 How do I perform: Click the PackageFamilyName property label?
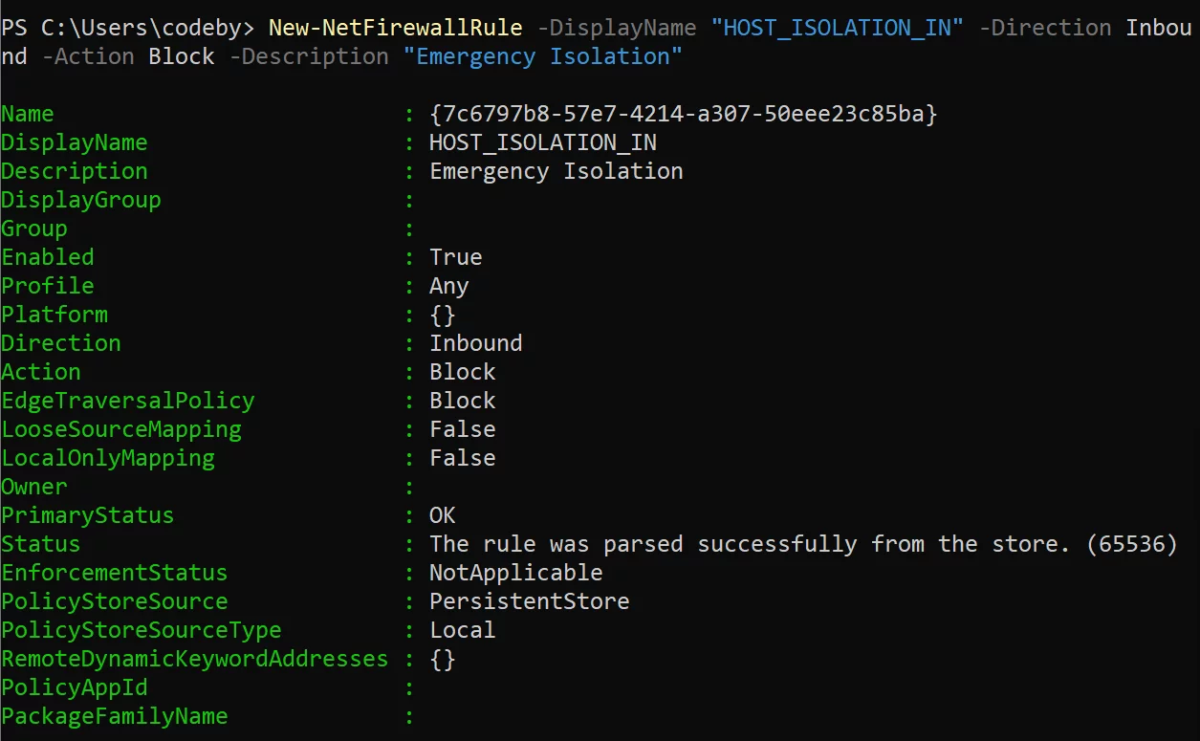tap(115, 716)
